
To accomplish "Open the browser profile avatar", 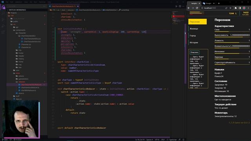I will pos(244,8).
